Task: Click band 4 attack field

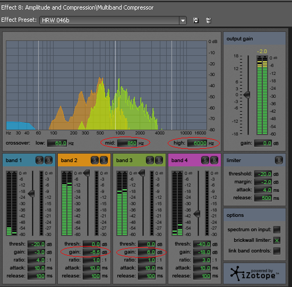Action: (202, 268)
